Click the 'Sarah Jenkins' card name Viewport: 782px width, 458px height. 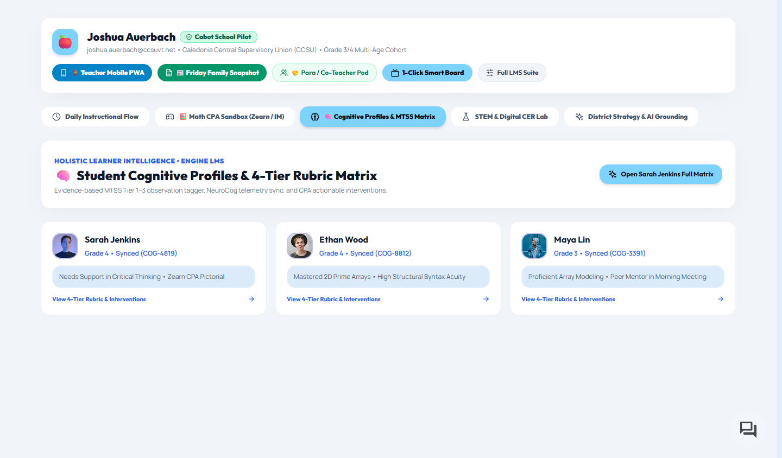[112, 240]
